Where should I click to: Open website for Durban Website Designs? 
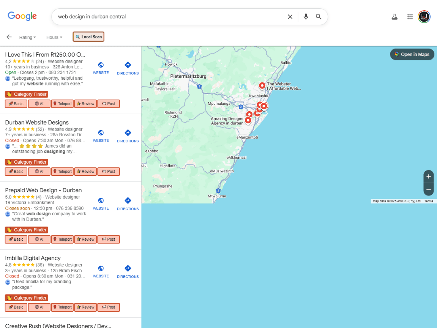101,136
